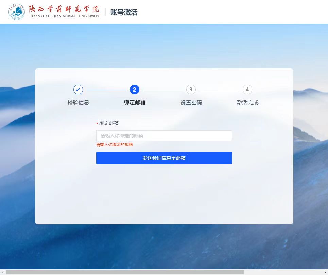The width and height of the screenshot is (328, 275).
Task: Click the progress line between steps 1 and 2
Action: [x=106, y=90]
